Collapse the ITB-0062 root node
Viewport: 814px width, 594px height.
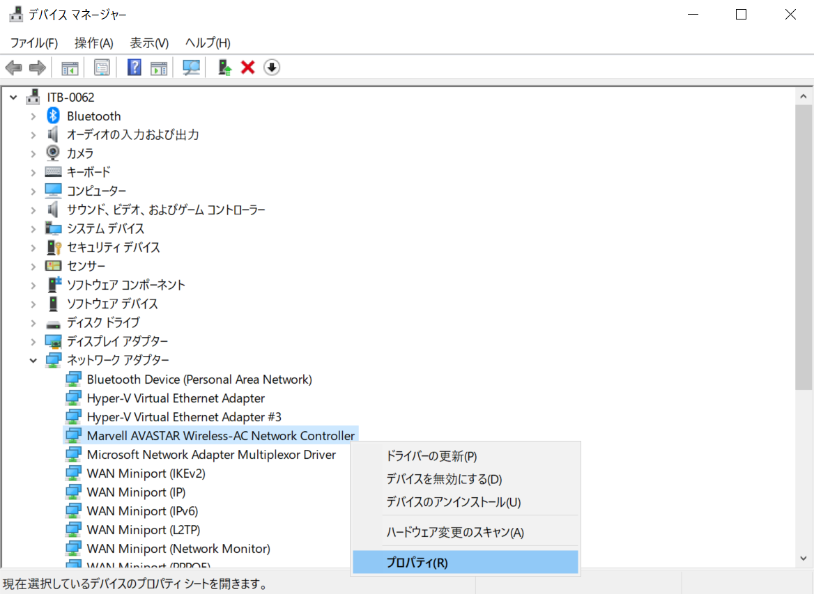click(x=13, y=97)
